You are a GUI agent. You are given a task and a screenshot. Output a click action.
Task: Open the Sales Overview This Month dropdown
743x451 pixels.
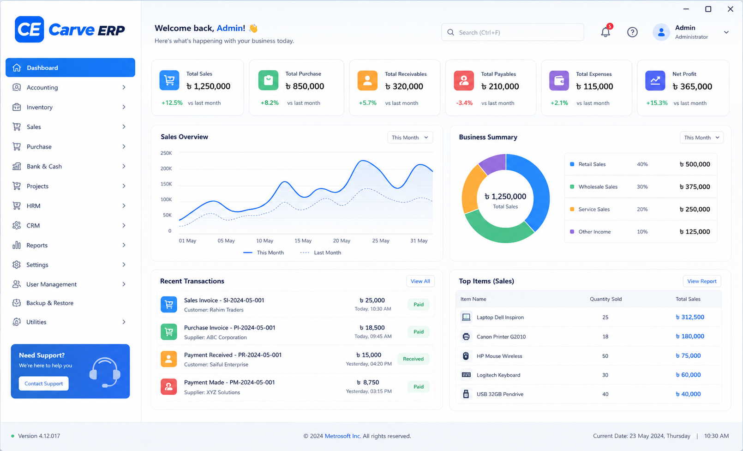click(410, 138)
